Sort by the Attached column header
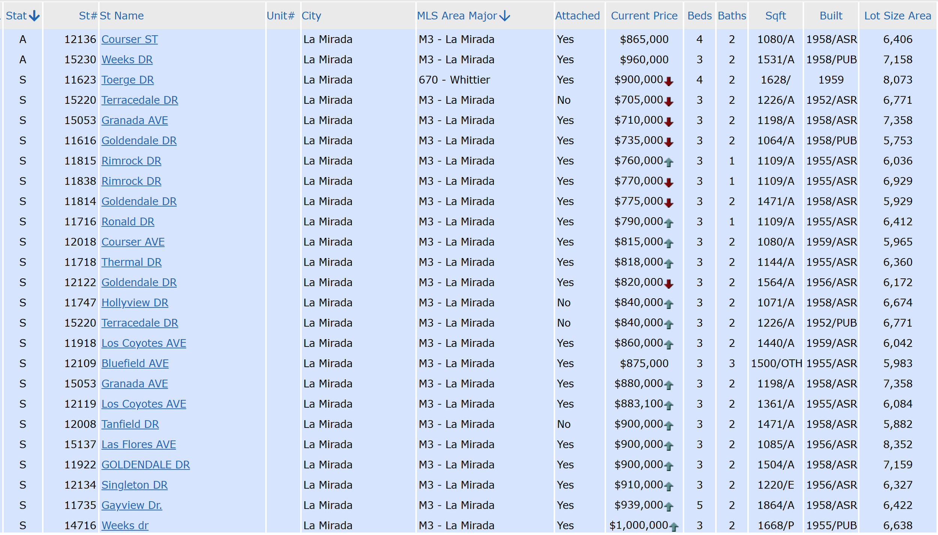 (x=577, y=16)
